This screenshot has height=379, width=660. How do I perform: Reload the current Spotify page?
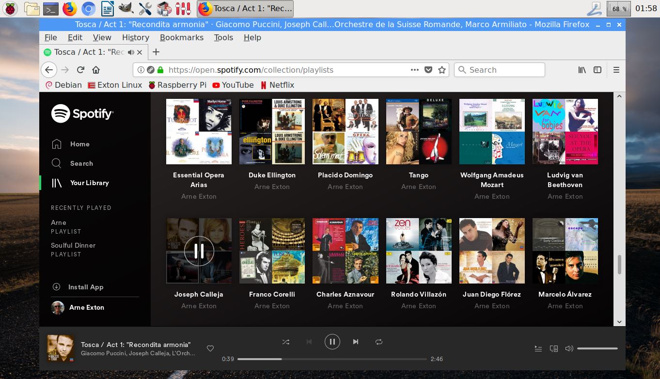pos(81,70)
